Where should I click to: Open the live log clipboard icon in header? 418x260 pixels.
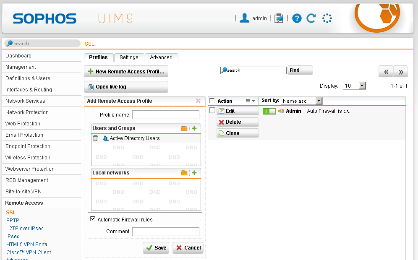[x=279, y=18]
